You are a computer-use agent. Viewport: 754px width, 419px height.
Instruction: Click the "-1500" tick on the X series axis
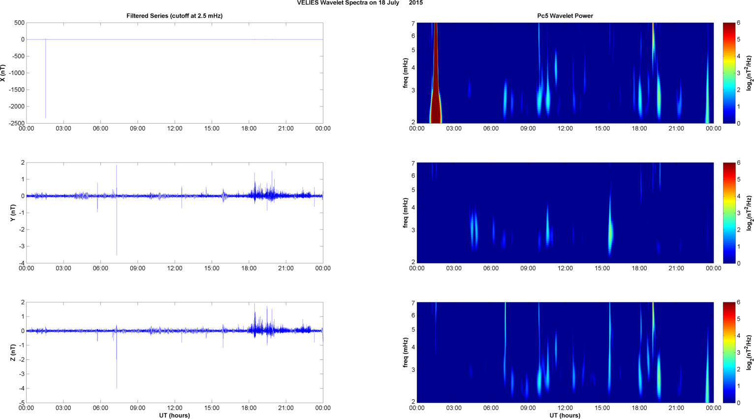[x=16, y=90]
